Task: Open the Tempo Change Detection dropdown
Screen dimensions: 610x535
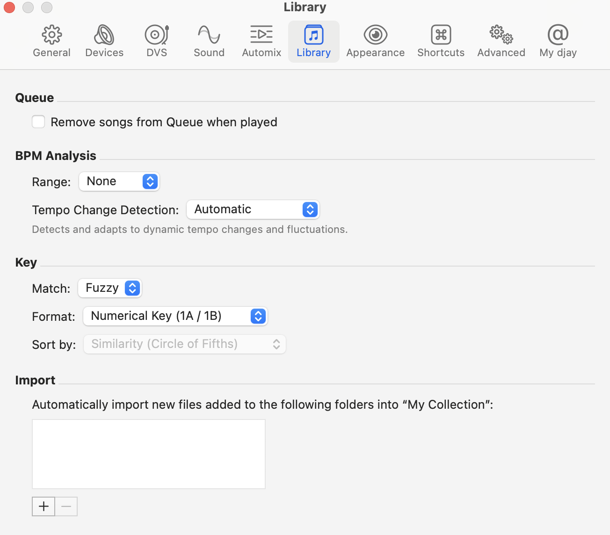Action: coord(253,210)
